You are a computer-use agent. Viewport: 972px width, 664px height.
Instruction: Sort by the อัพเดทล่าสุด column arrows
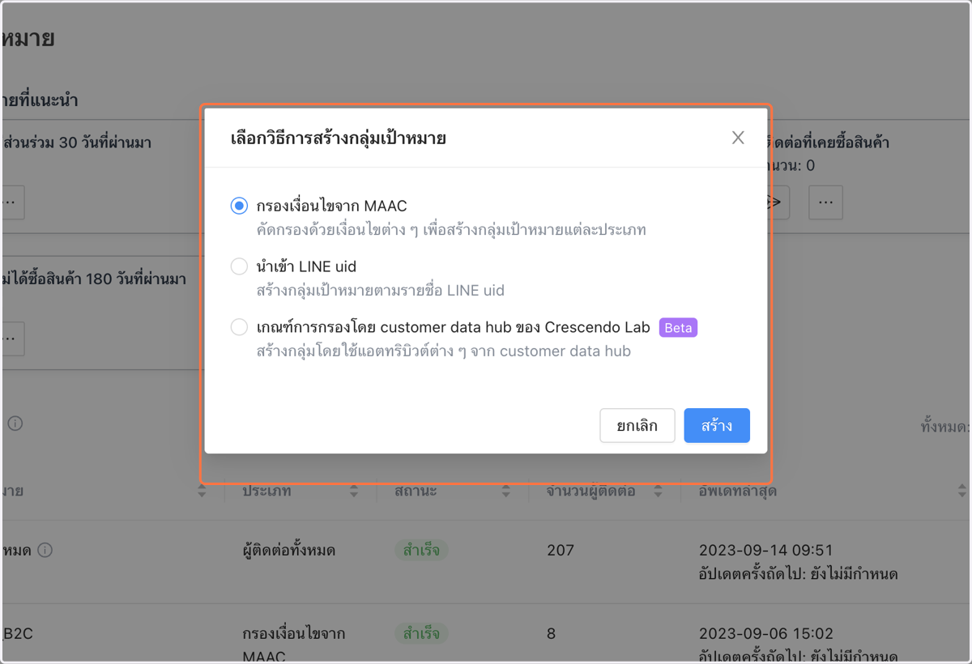[961, 491]
